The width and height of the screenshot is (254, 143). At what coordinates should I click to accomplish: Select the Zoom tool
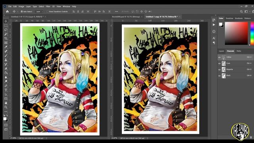(x=6, y=107)
